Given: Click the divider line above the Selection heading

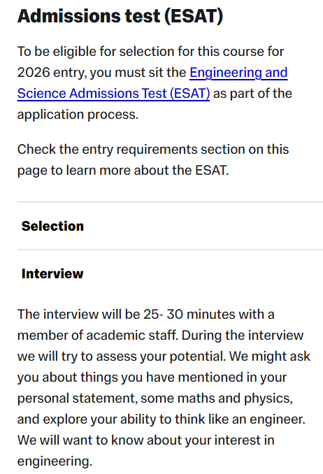Looking at the screenshot, I should (x=170, y=201).
